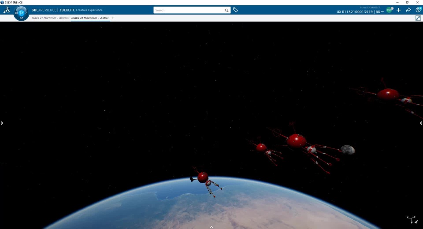Select the compass north quadrant
This screenshot has height=229, width=423.
pos(21,8)
